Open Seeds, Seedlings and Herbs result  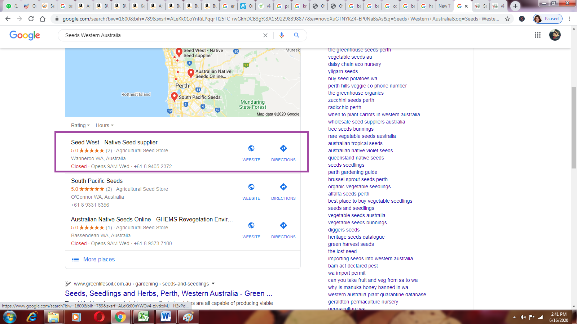click(x=168, y=293)
